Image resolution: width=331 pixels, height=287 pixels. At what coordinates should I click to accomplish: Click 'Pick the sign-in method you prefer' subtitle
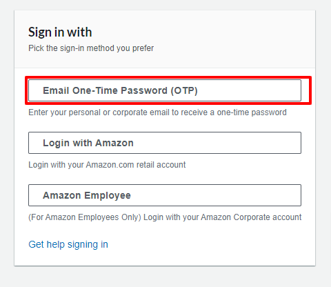coord(91,48)
